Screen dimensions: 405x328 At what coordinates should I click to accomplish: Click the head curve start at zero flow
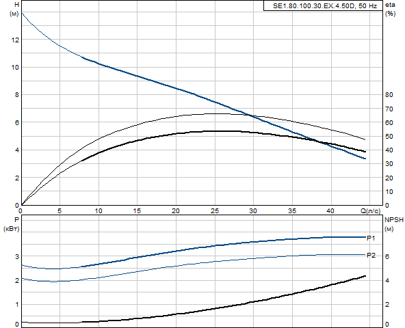(x=21, y=13)
